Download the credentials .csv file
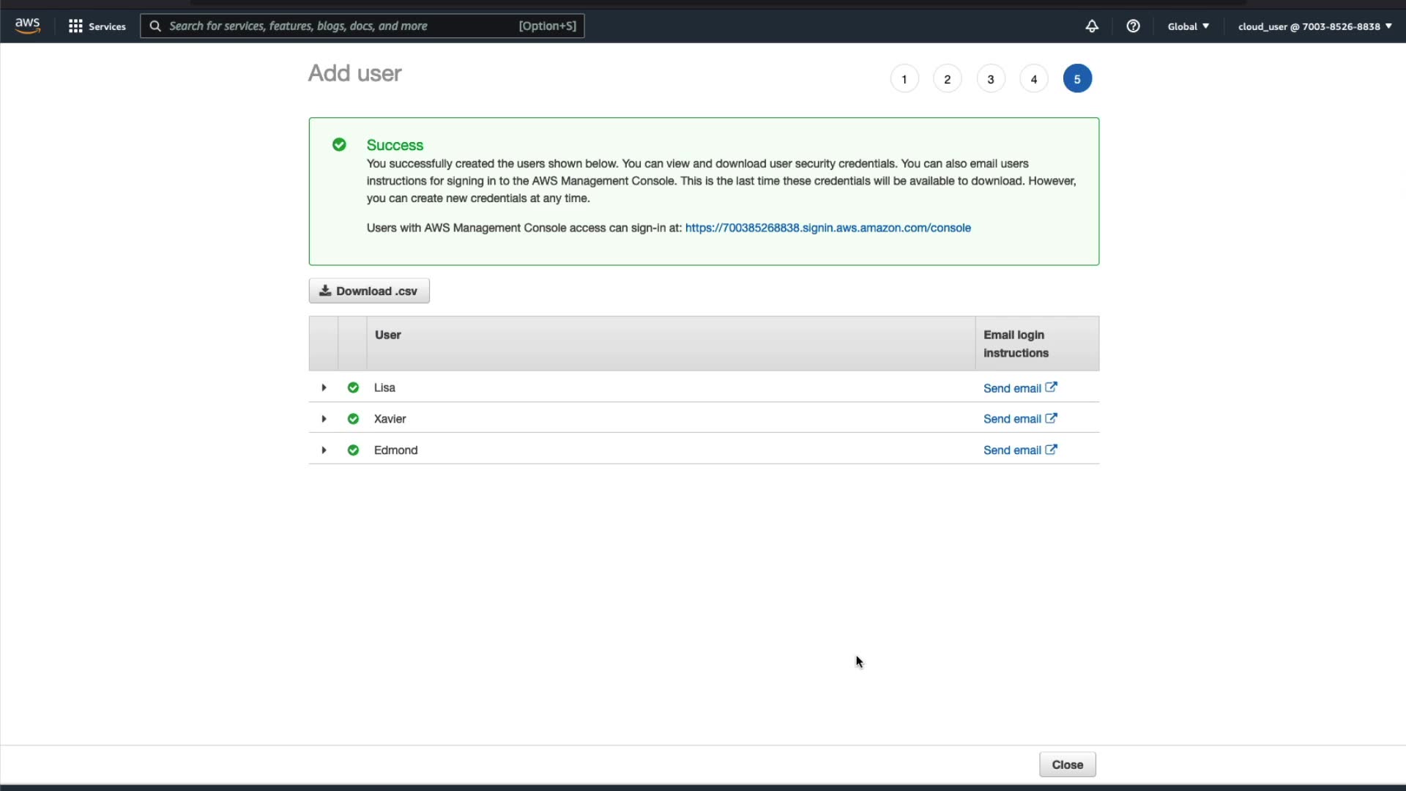The height and width of the screenshot is (791, 1406). tap(369, 291)
